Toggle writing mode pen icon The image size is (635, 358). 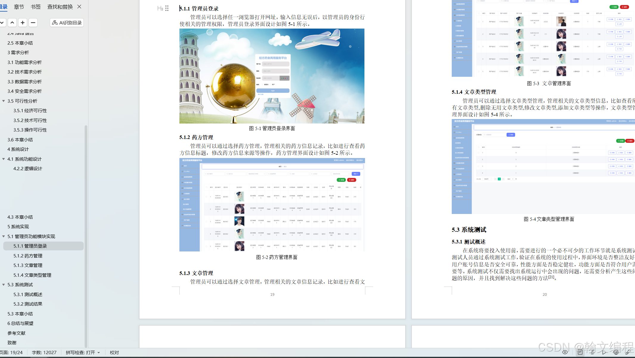tap(628, 352)
